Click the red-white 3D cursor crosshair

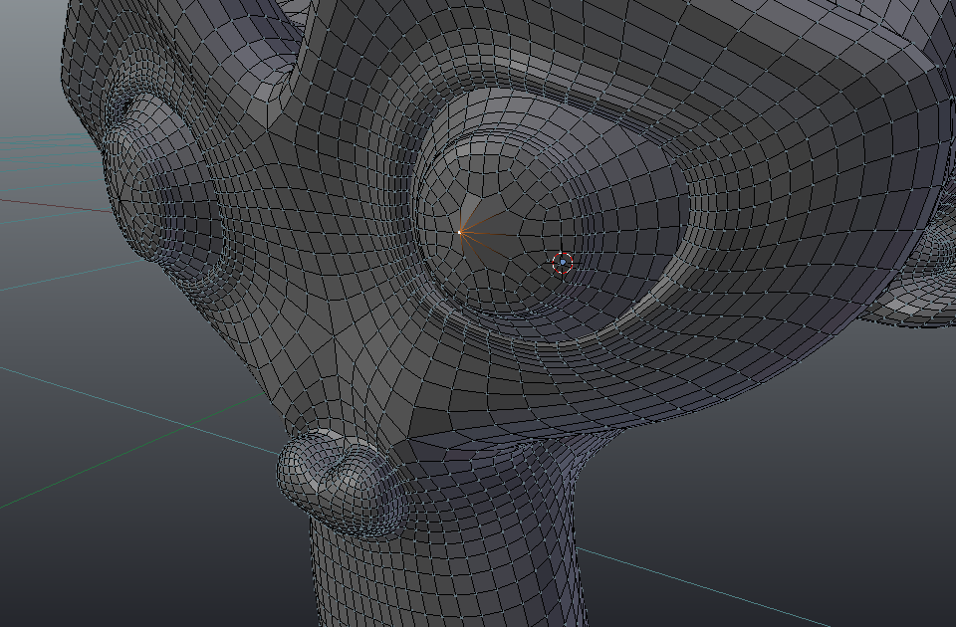click(x=562, y=263)
